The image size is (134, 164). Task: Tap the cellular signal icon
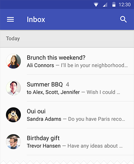(105, 5)
